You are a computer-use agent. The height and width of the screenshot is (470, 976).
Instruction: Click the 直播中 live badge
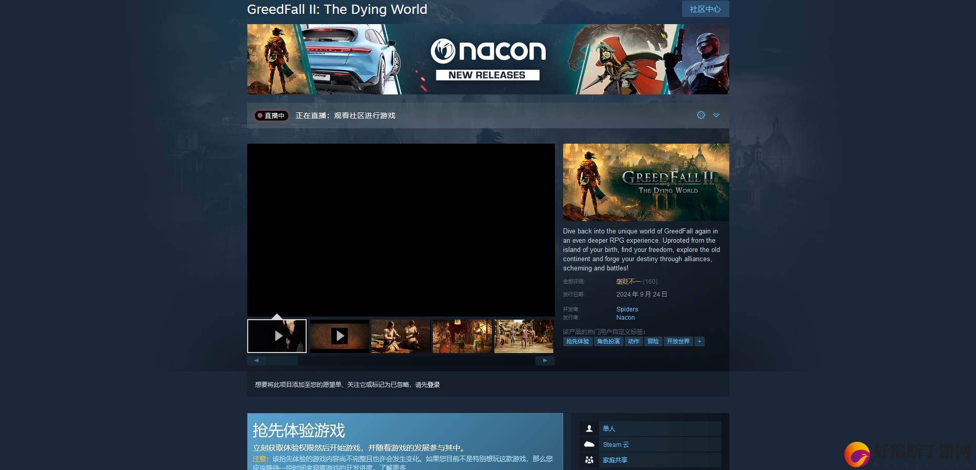271,115
